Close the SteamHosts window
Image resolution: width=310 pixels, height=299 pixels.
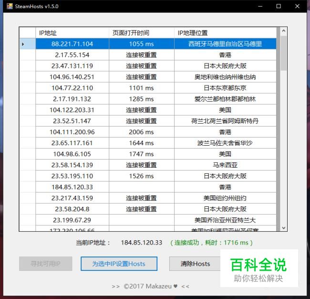pos(297,6)
